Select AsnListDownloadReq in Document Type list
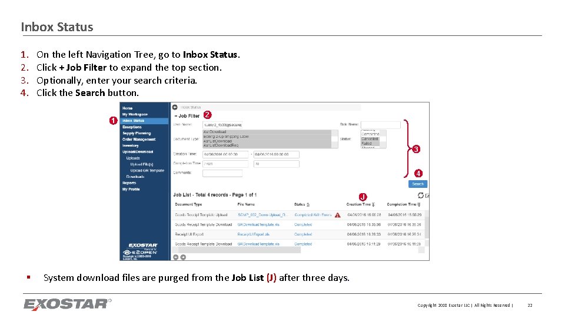Screen dimensions: 565x318 click(x=267, y=145)
